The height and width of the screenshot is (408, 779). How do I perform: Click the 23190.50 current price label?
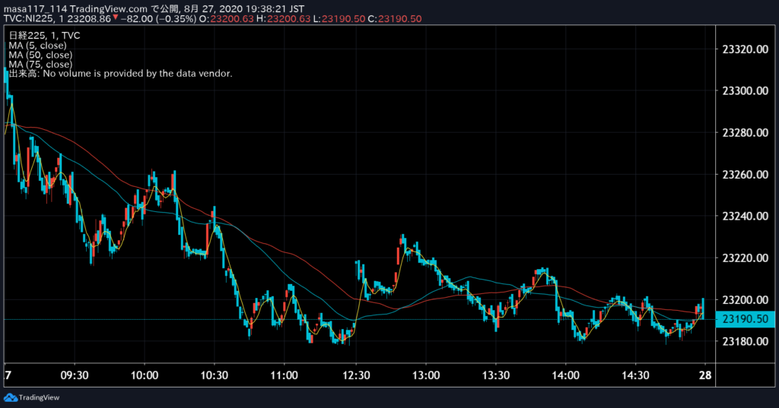[x=746, y=319]
